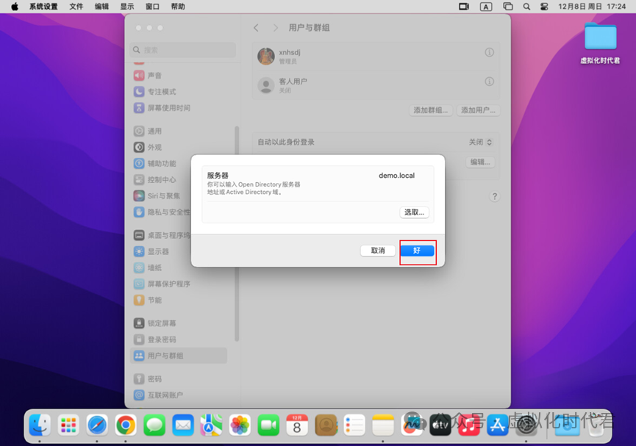
Task: Show info for 客人用户 account
Action: 489,82
